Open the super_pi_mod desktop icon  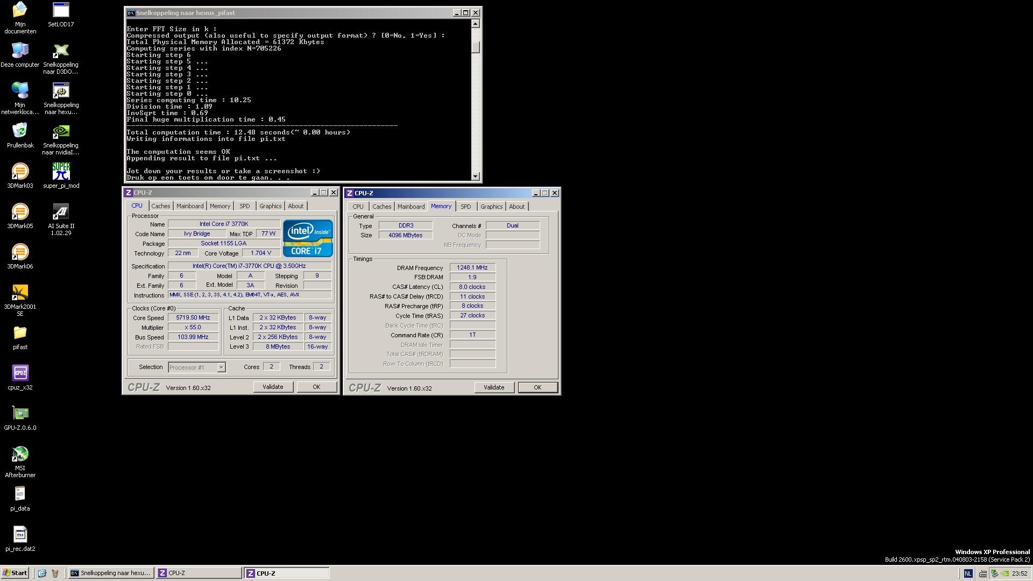click(x=61, y=172)
